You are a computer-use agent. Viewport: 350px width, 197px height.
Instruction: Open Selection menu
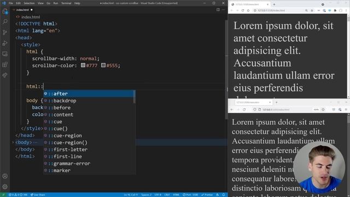29,3
